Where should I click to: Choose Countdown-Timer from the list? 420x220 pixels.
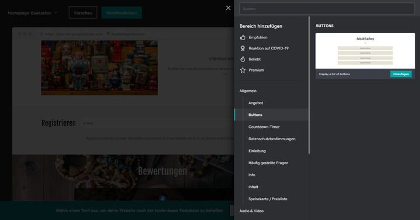click(x=264, y=127)
